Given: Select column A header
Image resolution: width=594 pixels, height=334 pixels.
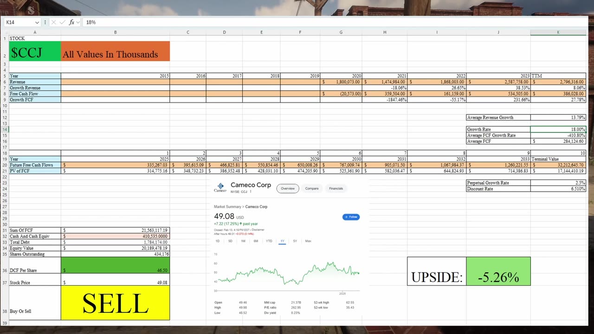Looking at the screenshot, I should (35, 32).
